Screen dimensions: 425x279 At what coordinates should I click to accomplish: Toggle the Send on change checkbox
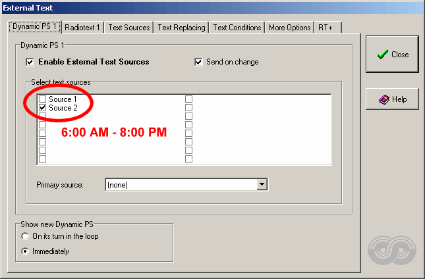coord(198,62)
